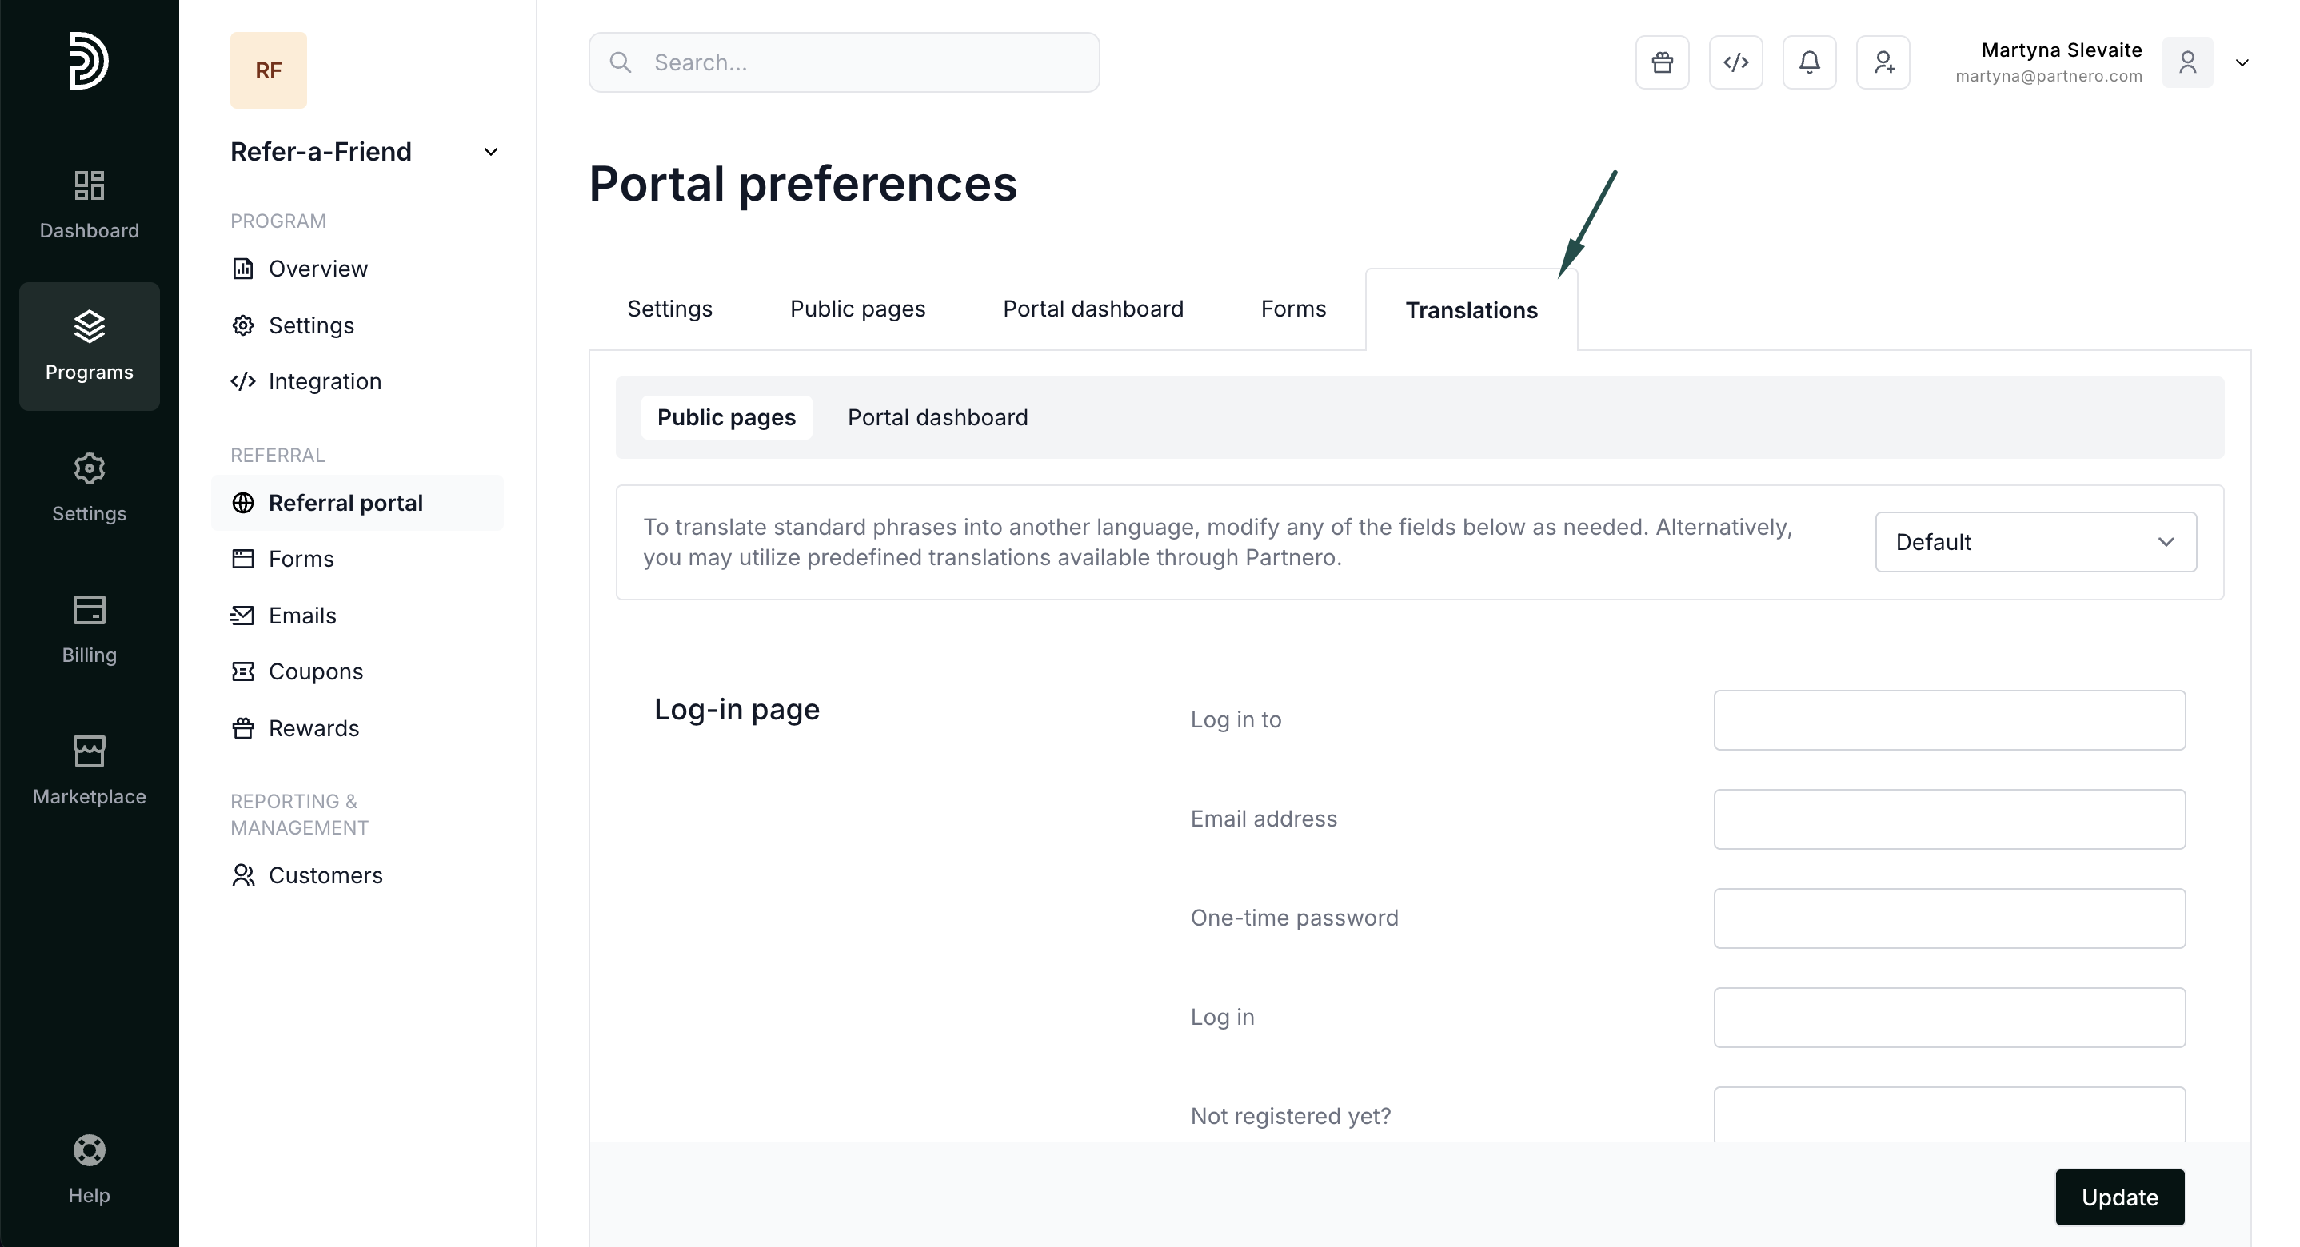Open Billing from the dark sidebar

coord(90,628)
